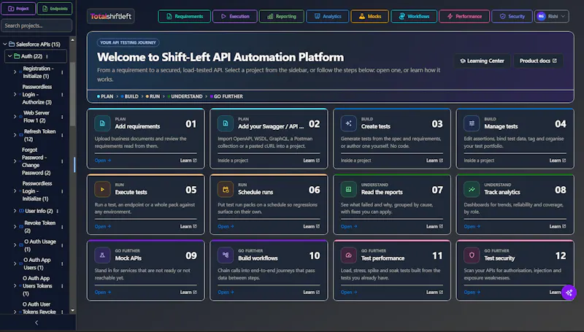This screenshot has width=584, height=332.
Task: Open the Learning Center
Action: click(x=482, y=61)
